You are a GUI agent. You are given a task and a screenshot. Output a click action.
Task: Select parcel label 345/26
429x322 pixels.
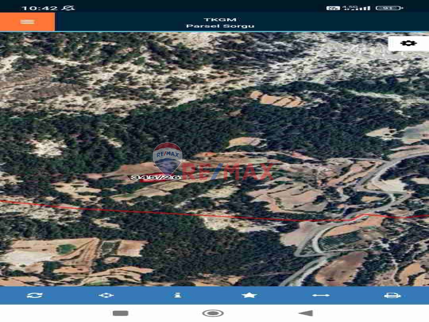pos(156,177)
